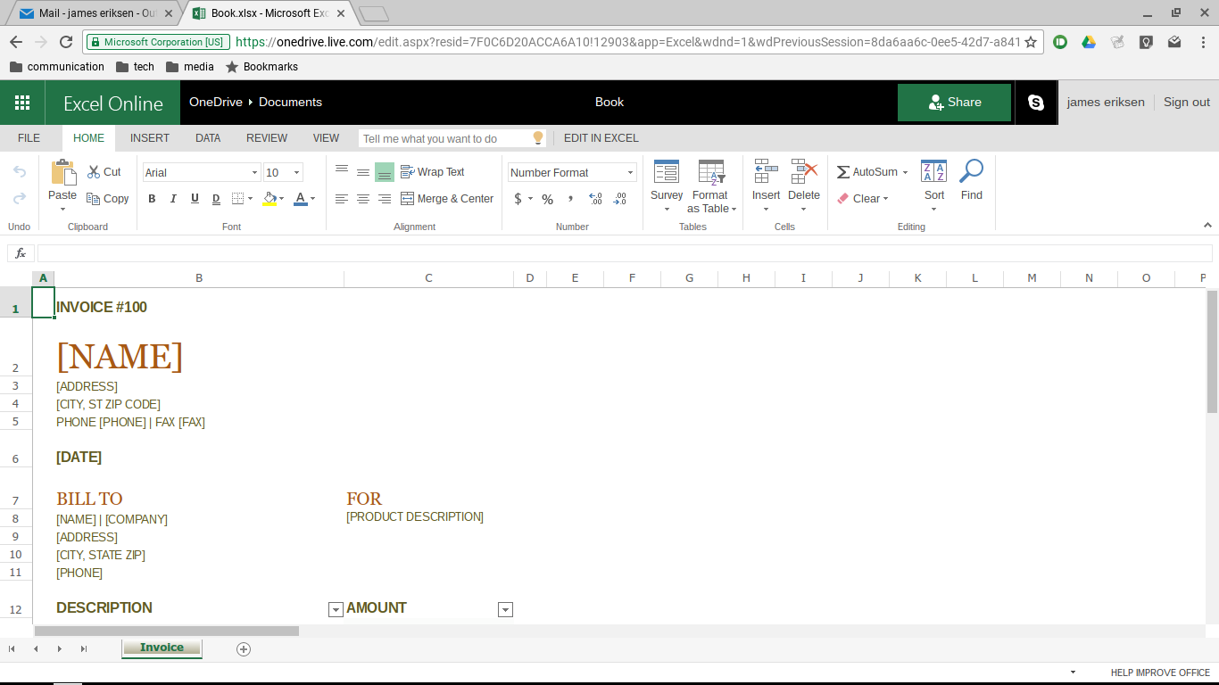Image resolution: width=1219 pixels, height=685 pixels.
Task: Apply comma style number format
Action: pyautogui.click(x=571, y=199)
